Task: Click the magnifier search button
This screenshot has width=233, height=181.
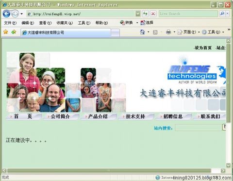Action: point(222,14)
